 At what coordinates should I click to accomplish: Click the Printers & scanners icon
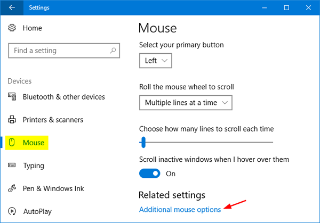pyautogui.click(x=12, y=120)
